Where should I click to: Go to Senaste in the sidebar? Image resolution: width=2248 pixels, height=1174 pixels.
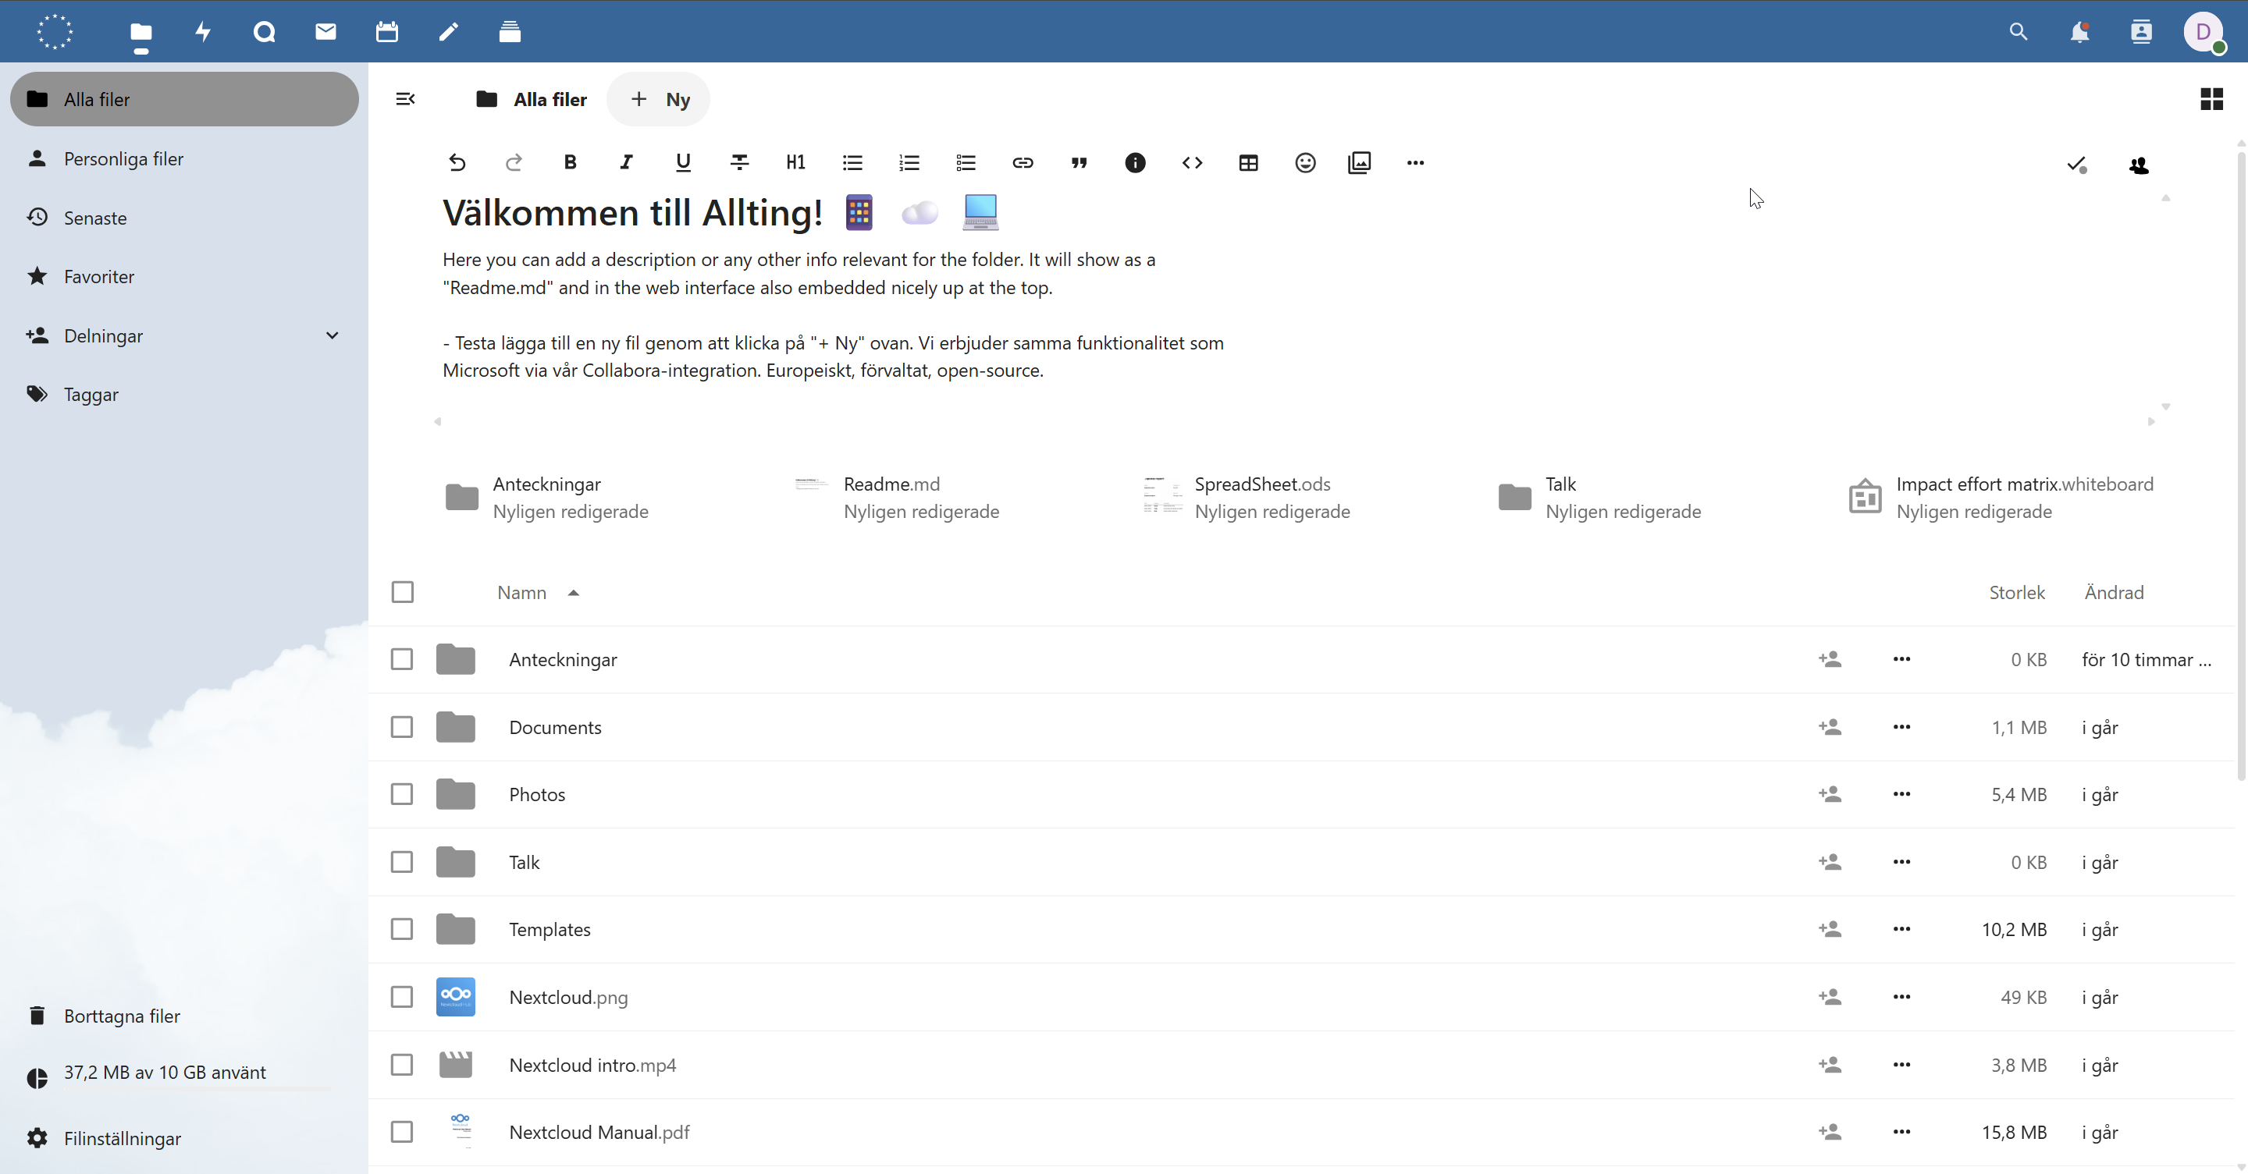pos(95,218)
